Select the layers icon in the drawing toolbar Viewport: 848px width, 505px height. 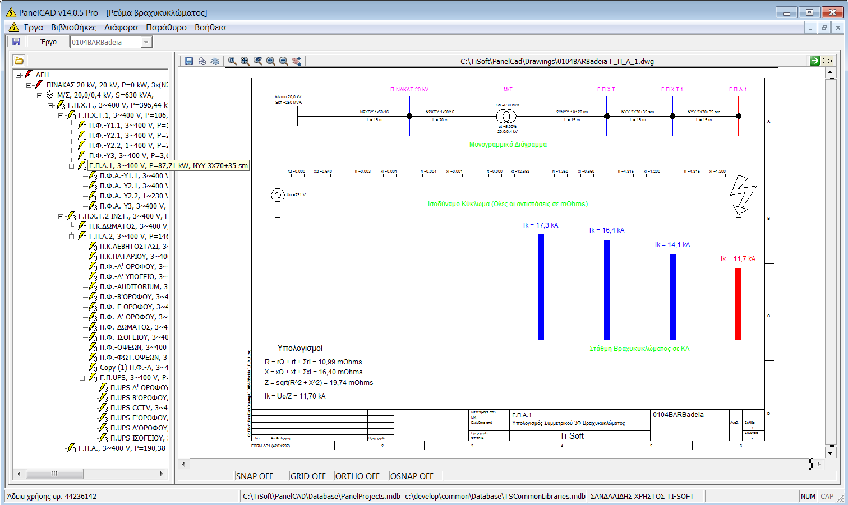point(215,62)
